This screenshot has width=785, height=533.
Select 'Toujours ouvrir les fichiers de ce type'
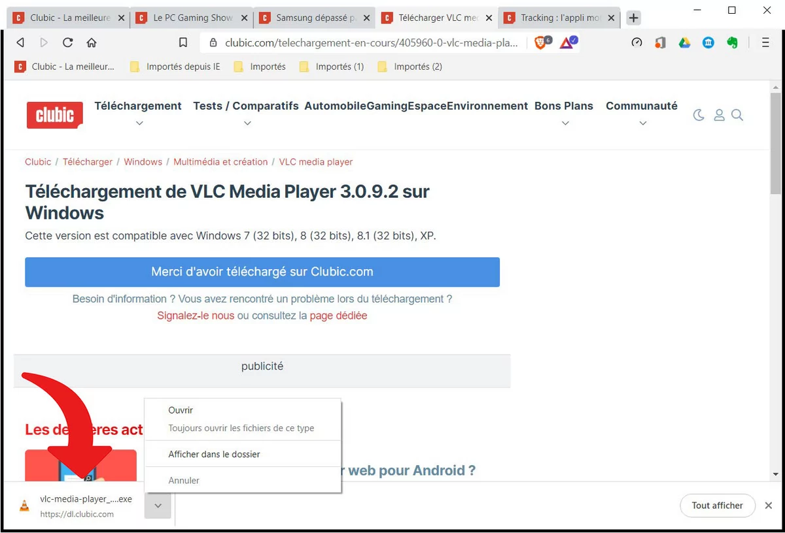click(243, 428)
